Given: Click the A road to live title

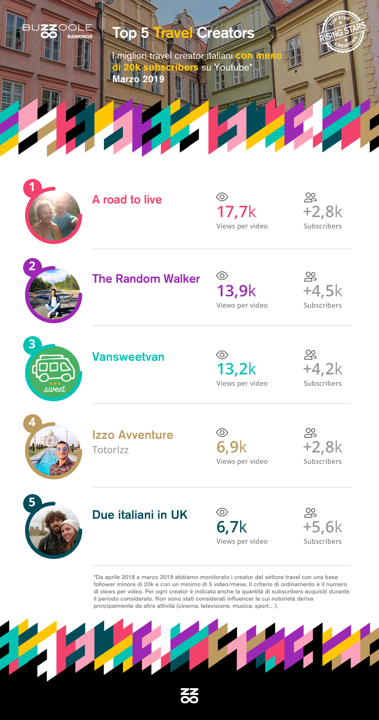Looking at the screenshot, I should (127, 199).
